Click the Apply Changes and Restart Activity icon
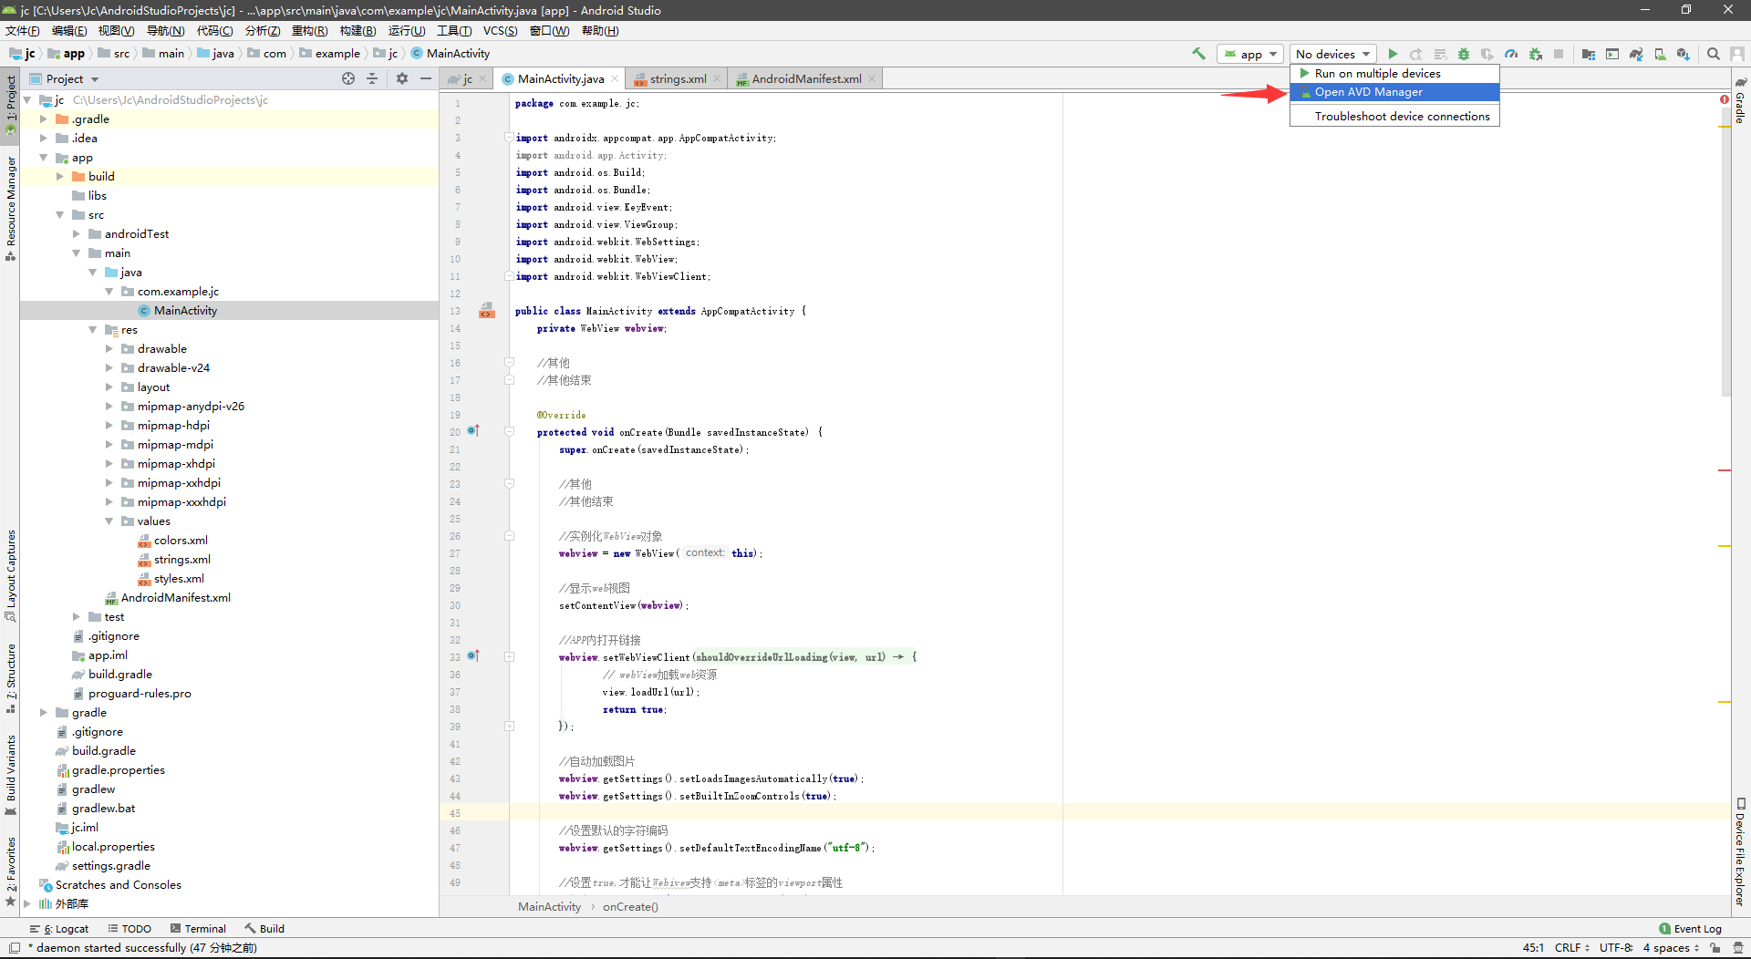Screen dimensions: 1751x959 [x=1416, y=54]
